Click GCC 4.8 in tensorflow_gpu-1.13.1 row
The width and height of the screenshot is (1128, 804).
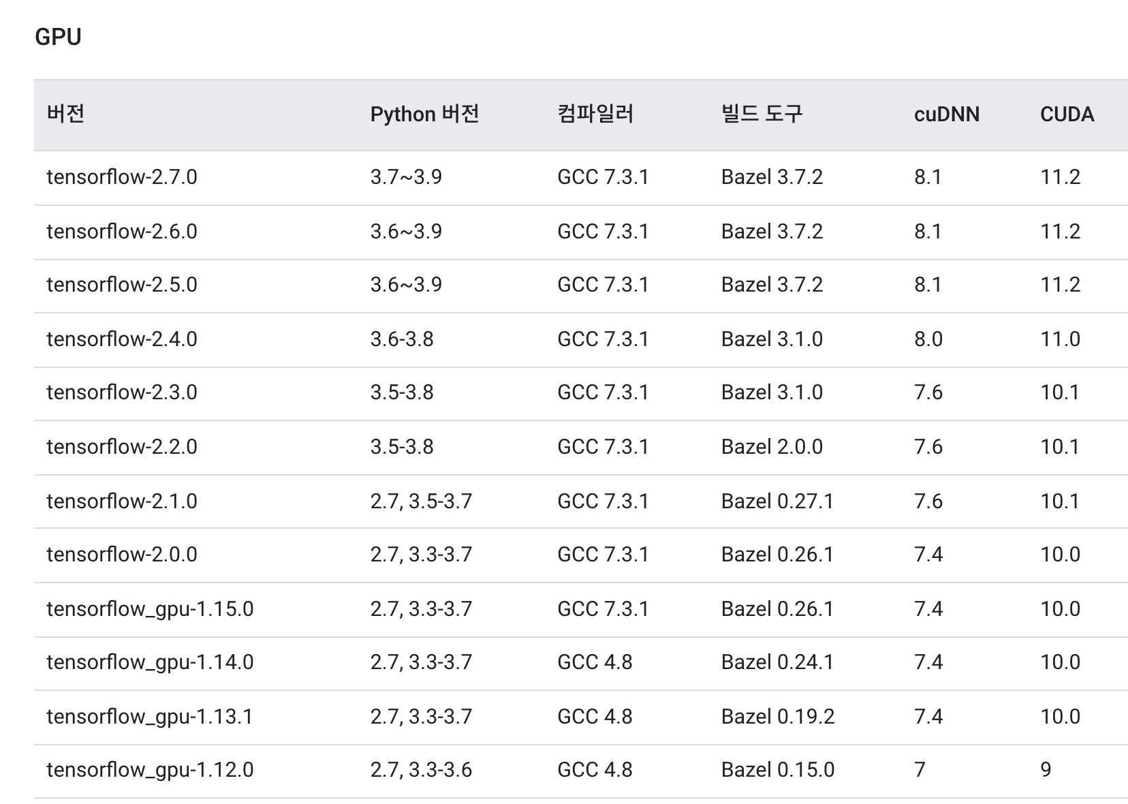click(x=595, y=717)
